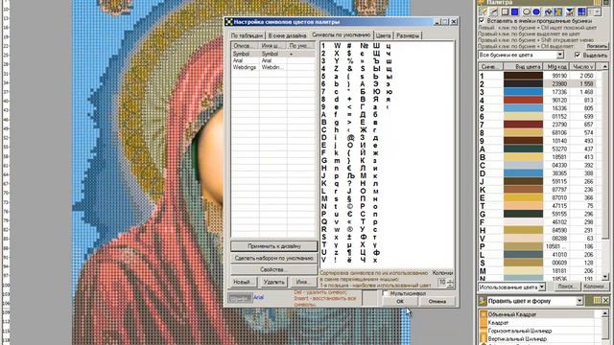
Task: Switch to the В схеме дизайна tab
Action: coord(287,35)
